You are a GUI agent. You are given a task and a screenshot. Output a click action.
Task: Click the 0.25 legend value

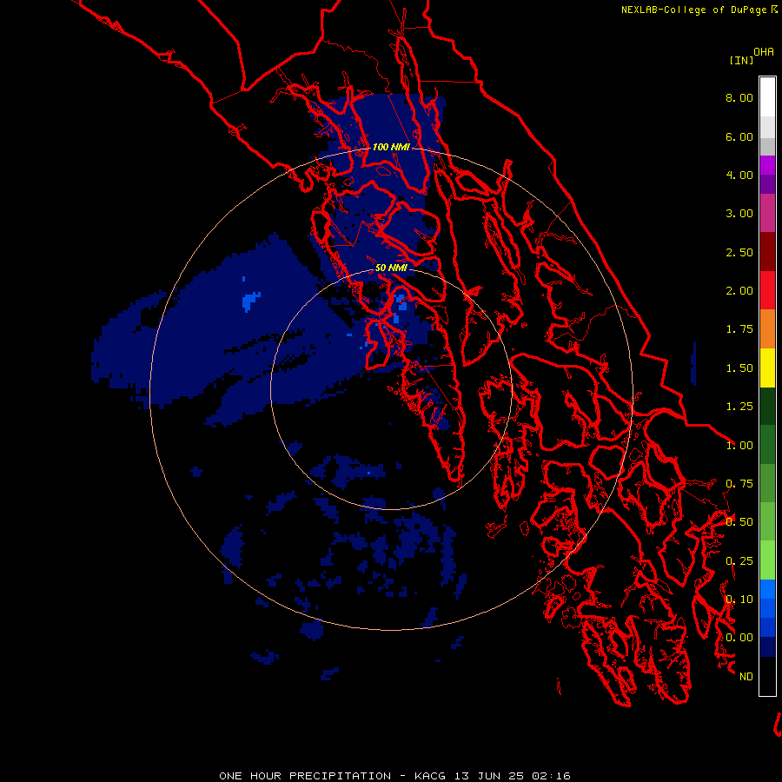[739, 561]
